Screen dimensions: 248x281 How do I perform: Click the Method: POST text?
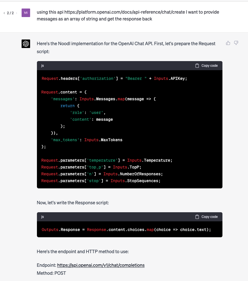pyautogui.click(x=51, y=273)
